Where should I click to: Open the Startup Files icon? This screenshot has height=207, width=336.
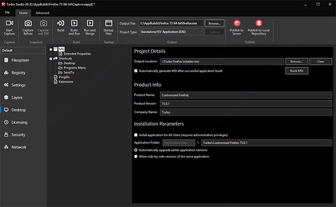(x=109, y=23)
